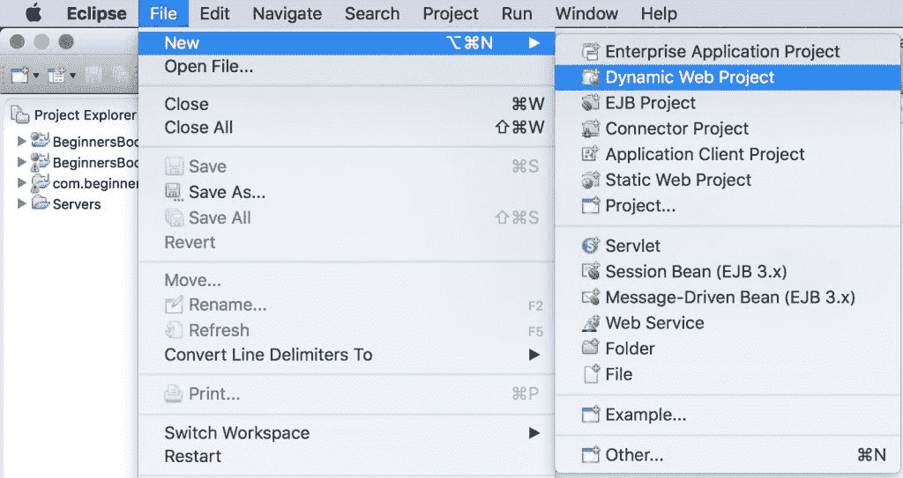This screenshot has height=478, width=903.
Task: Click the New wizard toolbar icon
Action: [x=19, y=75]
